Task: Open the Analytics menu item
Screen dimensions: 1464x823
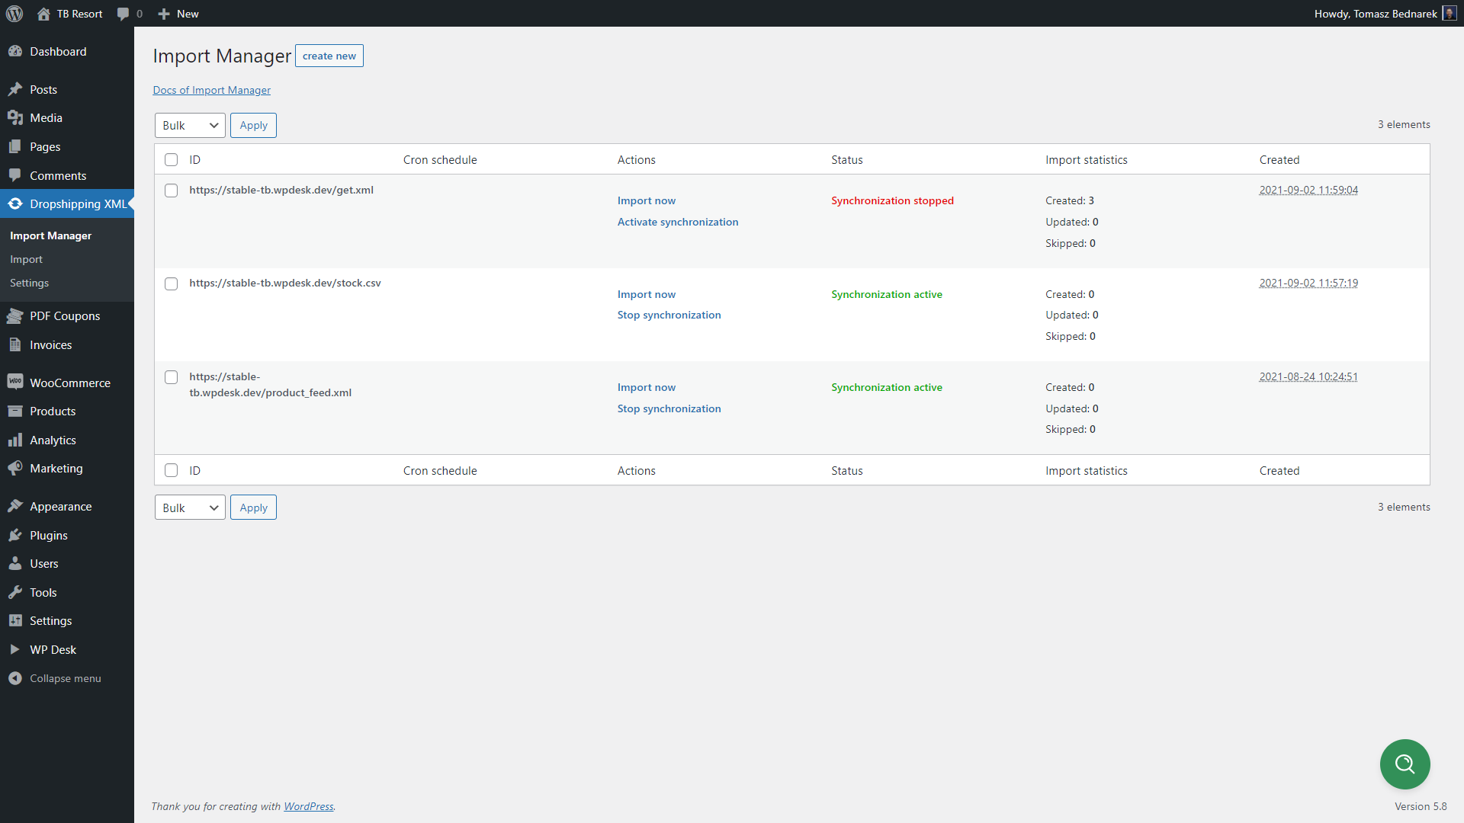Action: [67, 440]
